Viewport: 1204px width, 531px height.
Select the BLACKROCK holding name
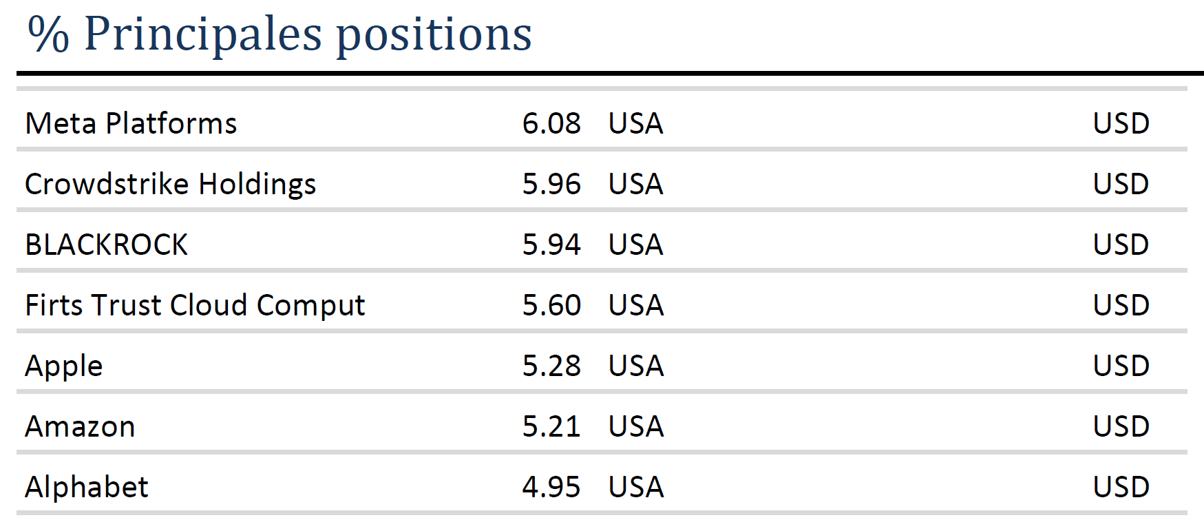pyautogui.click(x=106, y=245)
